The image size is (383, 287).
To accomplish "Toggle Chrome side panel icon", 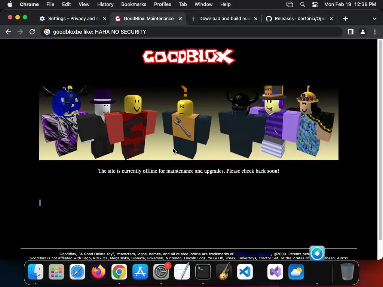I will 351,32.
